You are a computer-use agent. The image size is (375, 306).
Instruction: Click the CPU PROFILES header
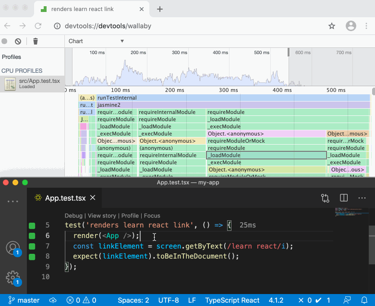click(22, 71)
